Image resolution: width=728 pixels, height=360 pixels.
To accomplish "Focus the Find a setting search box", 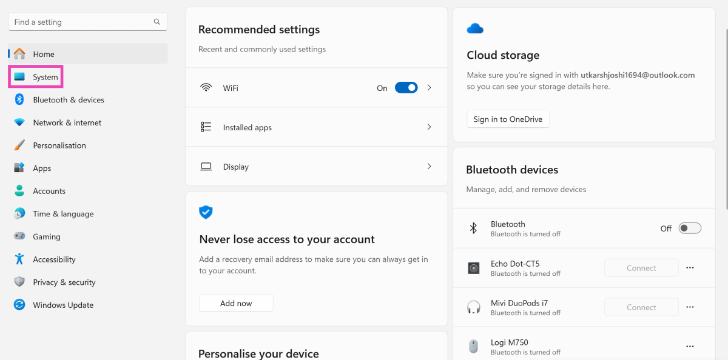I will pyautogui.click(x=79, y=22).
